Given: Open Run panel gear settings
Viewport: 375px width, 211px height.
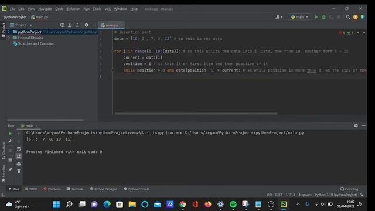Looking at the screenshot, I should coord(356,125).
